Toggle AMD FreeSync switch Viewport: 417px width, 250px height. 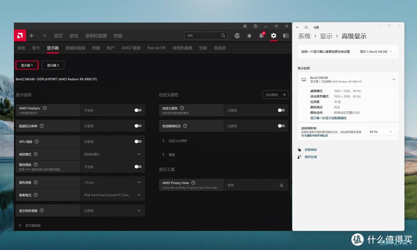coord(138,110)
